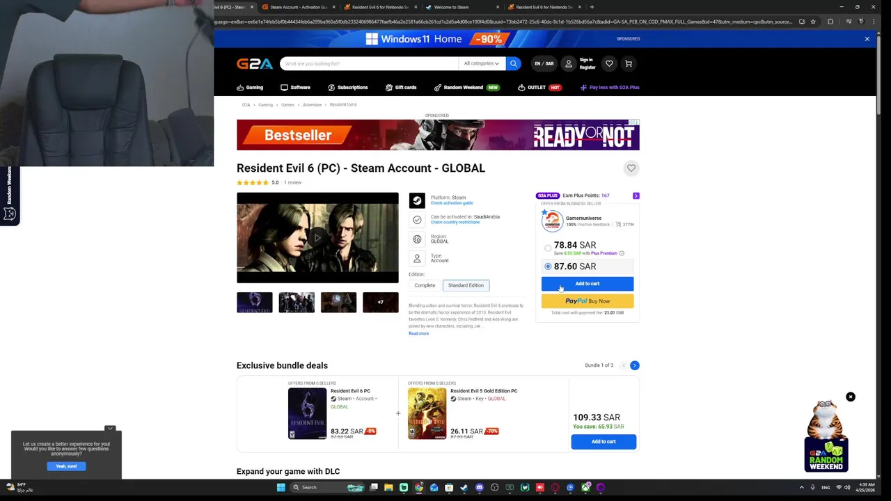Open Xbox app from the taskbar
The width and height of the screenshot is (891, 501).
pyautogui.click(x=585, y=487)
